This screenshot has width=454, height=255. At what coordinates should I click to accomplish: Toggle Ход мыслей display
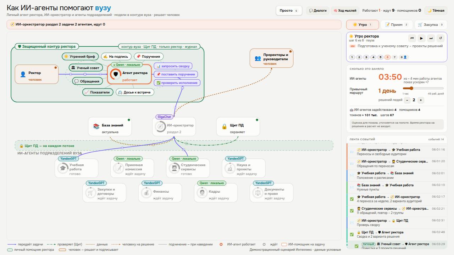click(345, 11)
